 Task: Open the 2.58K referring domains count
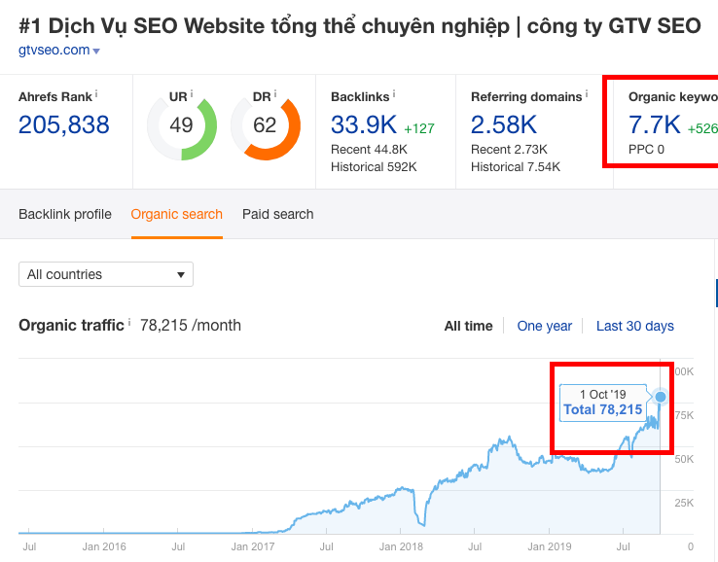(504, 124)
